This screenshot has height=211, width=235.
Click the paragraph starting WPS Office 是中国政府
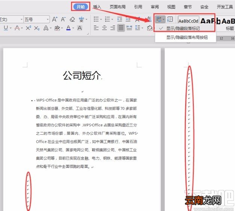[86, 133]
